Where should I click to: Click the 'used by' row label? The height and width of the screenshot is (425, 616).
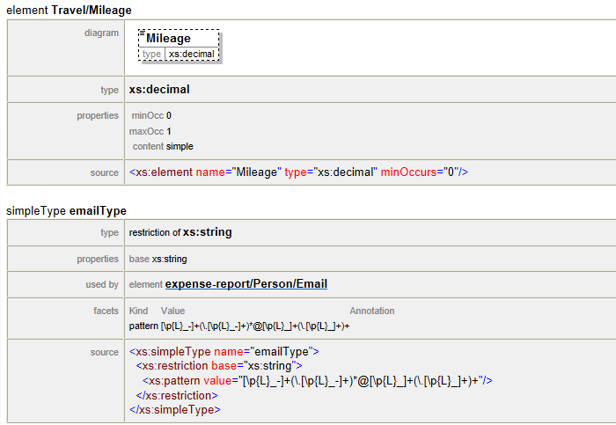[x=102, y=284]
